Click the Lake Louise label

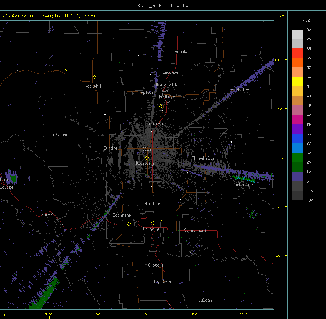tap(6, 183)
